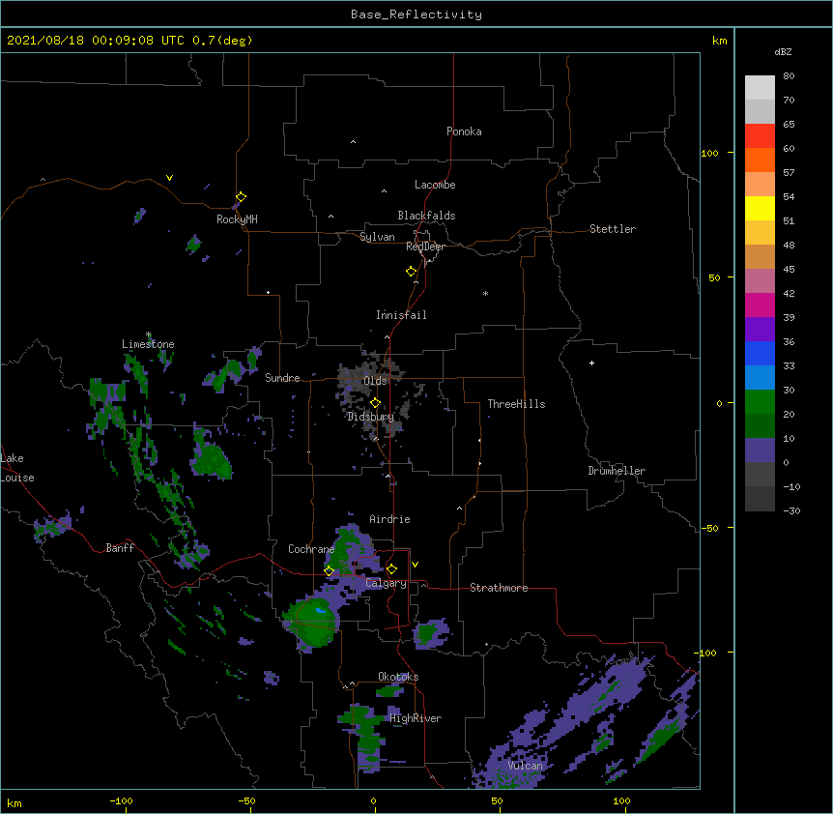
Task: Click the 80 value on the dBZ scale
Action: [789, 76]
